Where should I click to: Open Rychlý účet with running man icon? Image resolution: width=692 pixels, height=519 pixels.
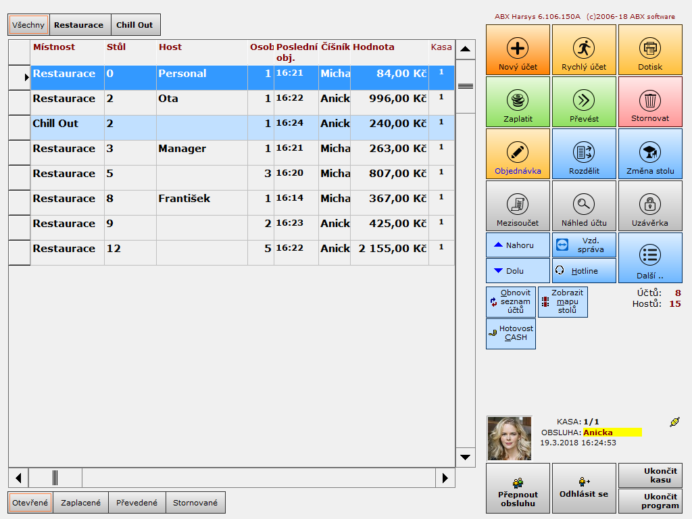(x=584, y=48)
